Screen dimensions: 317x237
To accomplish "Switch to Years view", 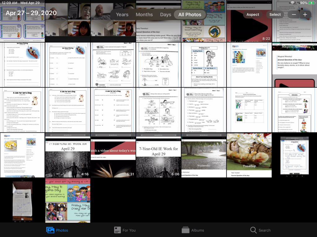I will (122, 15).
